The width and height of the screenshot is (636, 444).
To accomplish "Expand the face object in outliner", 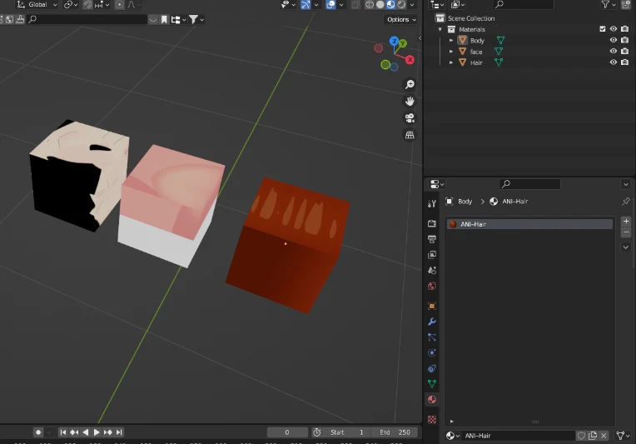I will pos(451,52).
